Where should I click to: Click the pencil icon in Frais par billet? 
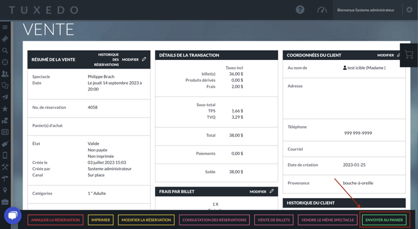click(x=272, y=191)
